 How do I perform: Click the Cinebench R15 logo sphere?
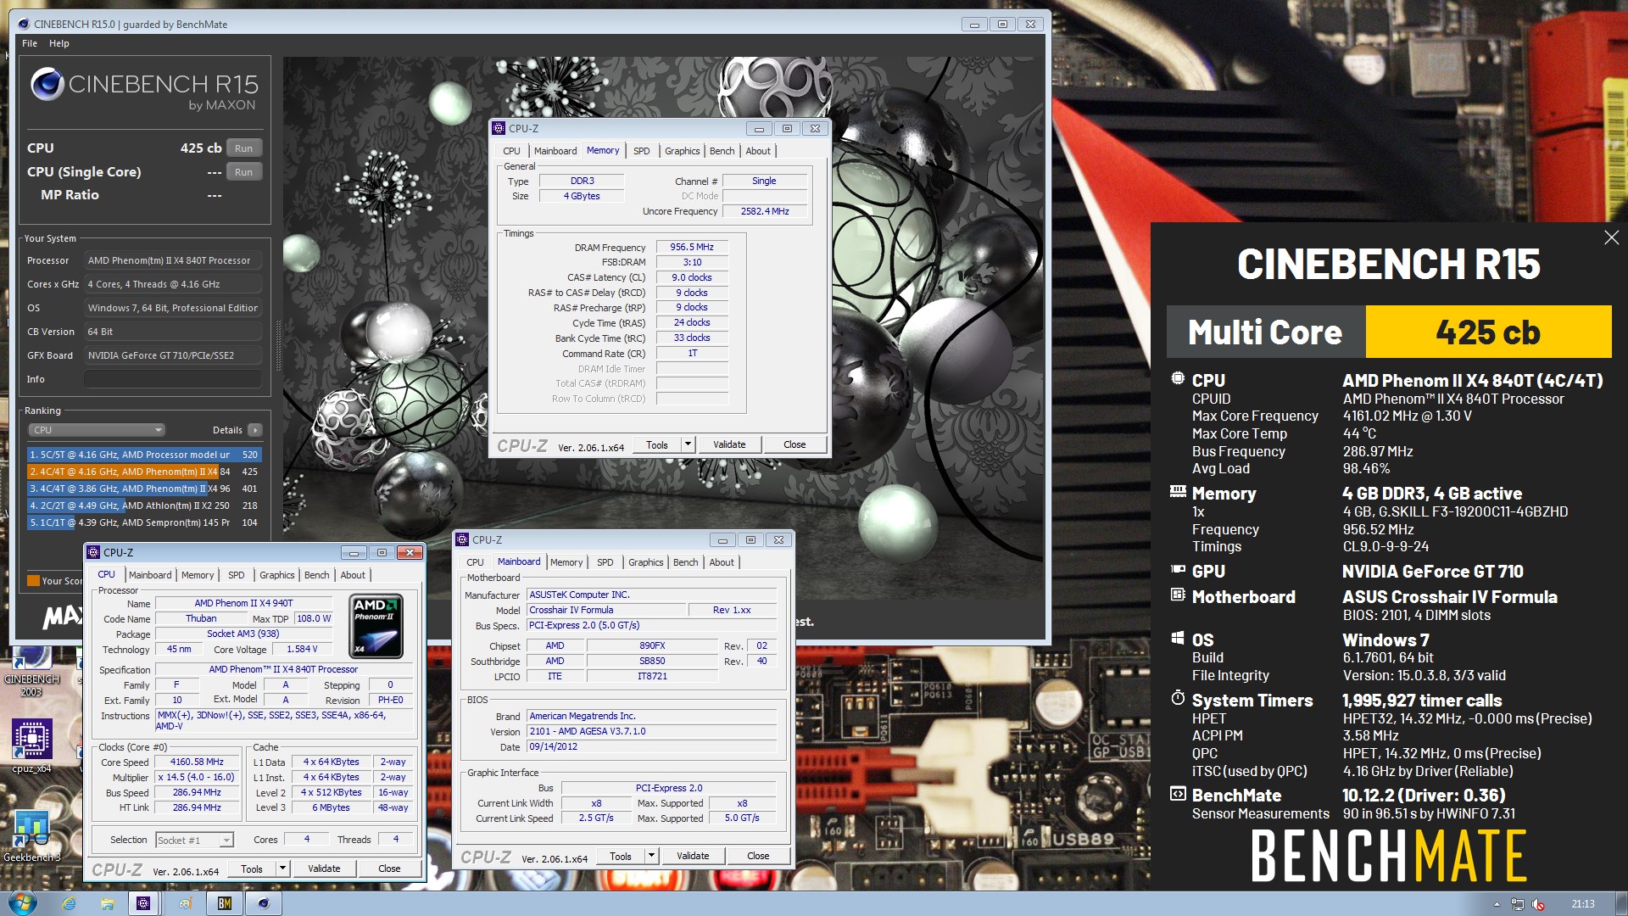tap(47, 84)
